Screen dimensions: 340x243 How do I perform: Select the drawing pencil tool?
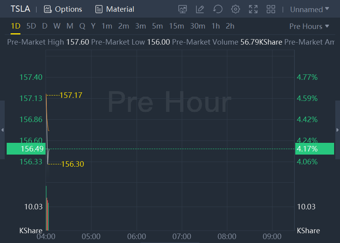point(200,9)
